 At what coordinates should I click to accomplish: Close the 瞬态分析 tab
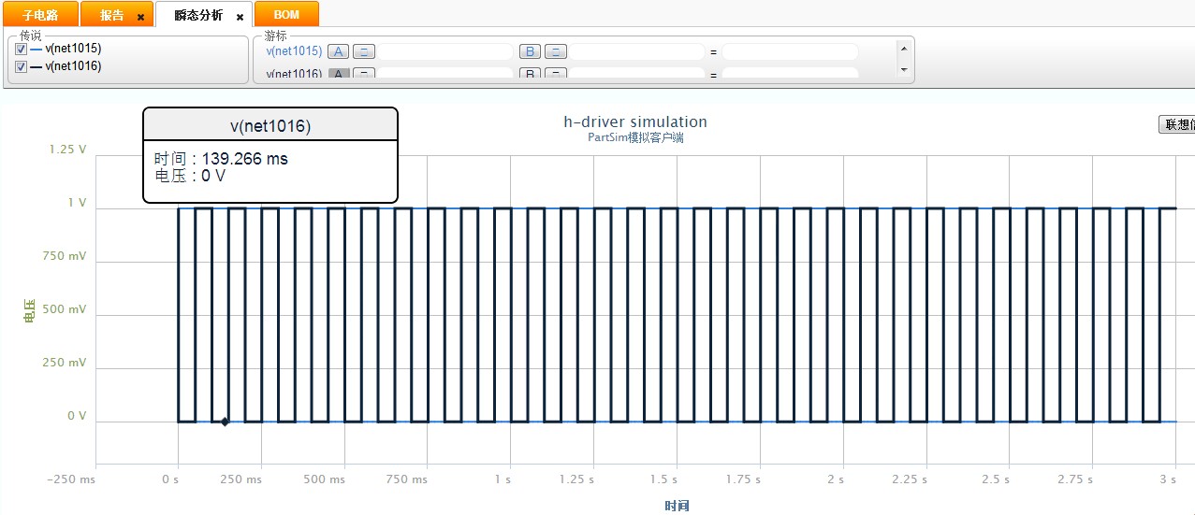240,17
